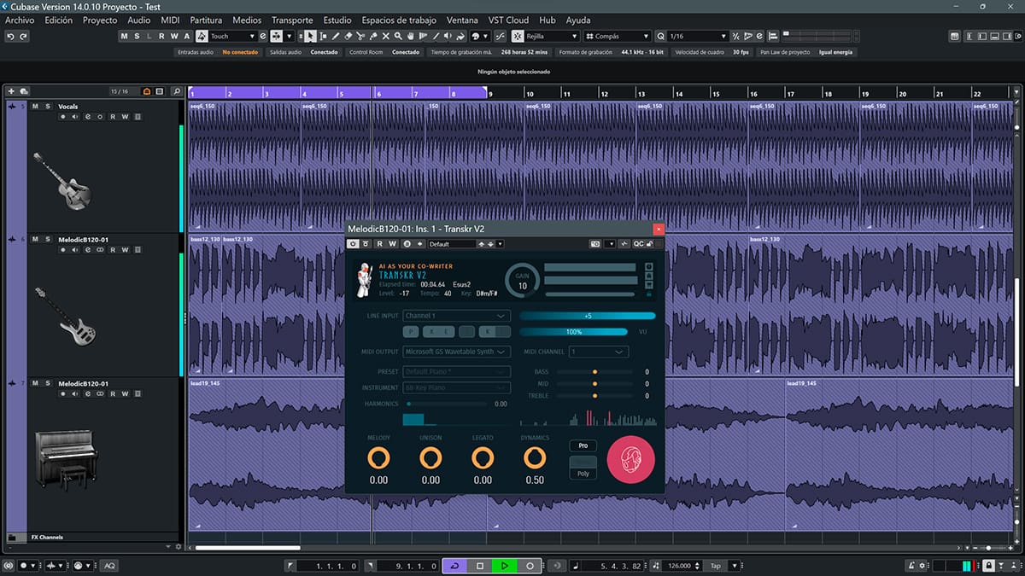Screen dimensions: 1025x576
Task: Click the red TRANSKR record head button
Action: [630, 459]
